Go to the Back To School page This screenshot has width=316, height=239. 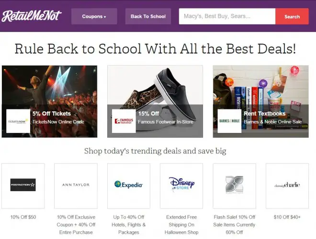pos(148,16)
